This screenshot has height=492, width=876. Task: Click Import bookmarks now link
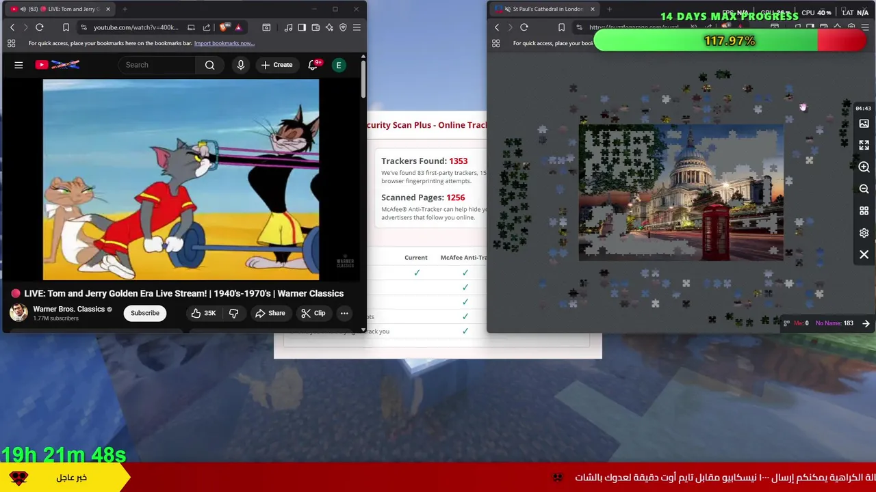click(224, 43)
